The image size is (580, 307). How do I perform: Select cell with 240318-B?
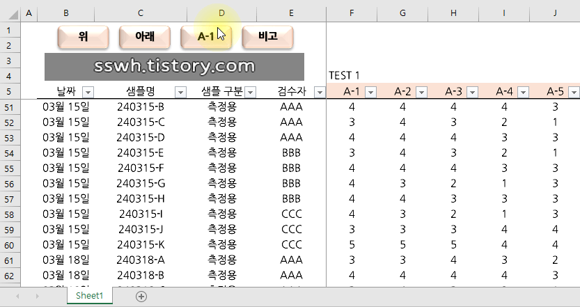(x=141, y=276)
